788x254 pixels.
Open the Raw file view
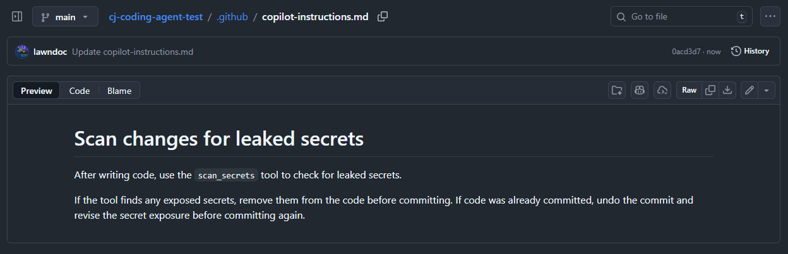coord(689,90)
